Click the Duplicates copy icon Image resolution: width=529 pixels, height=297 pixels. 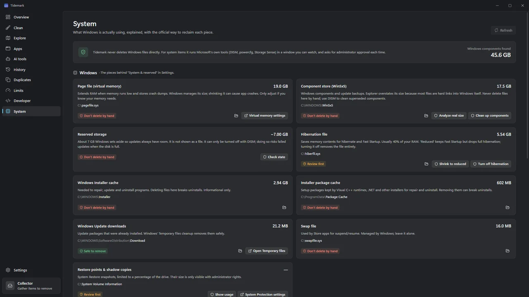click(8, 80)
